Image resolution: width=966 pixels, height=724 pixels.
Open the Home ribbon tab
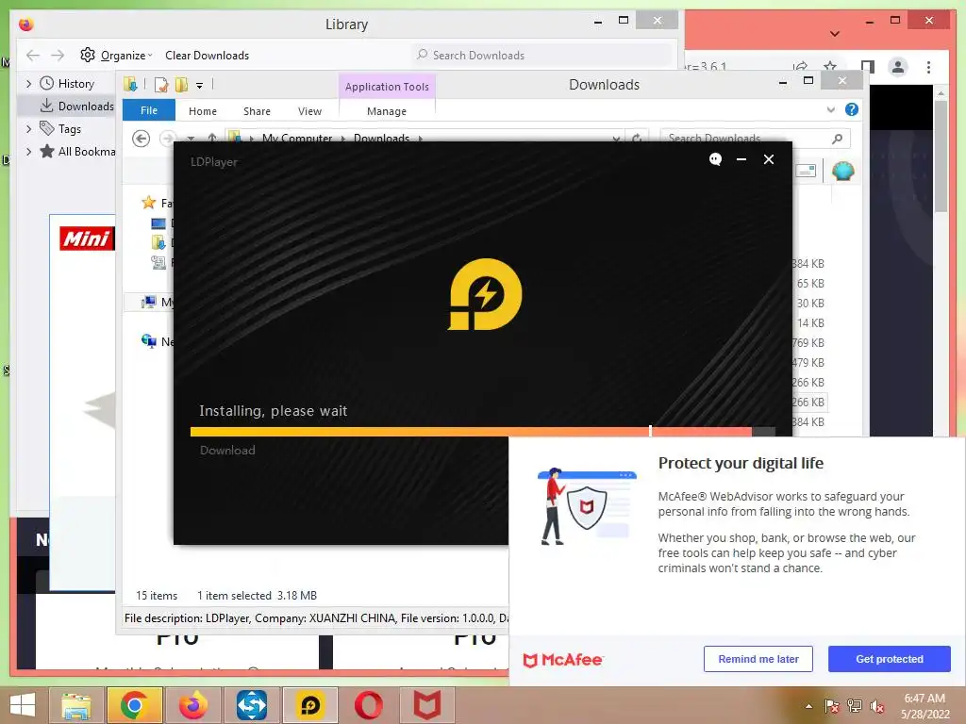click(x=203, y=111)
